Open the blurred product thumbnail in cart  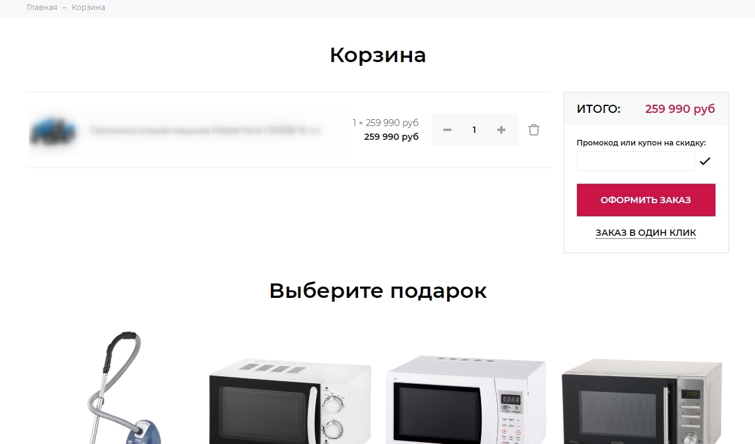click(x=53, y=131)
